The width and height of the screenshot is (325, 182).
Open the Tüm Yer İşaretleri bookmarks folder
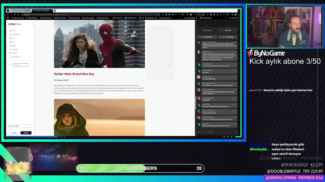coord(189,18)
